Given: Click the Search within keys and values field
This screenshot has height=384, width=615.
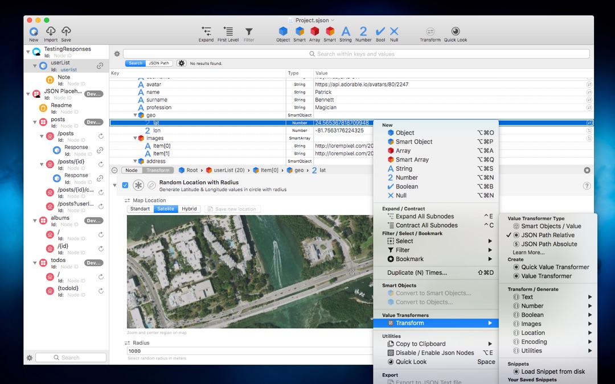Looking at the screenshot, I should pos(356,53).
